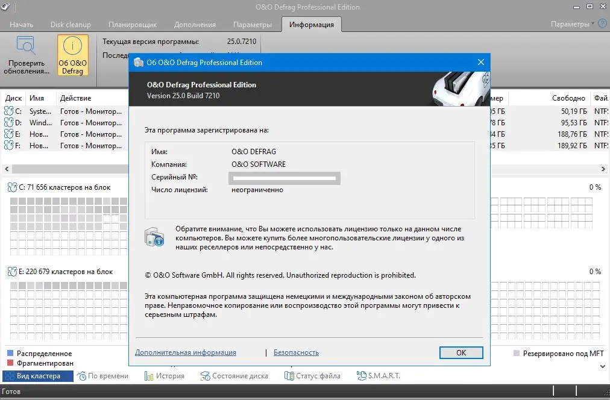Screen dimensions: 610x400
Task: Open the История view
Action: tap(164, 376)
